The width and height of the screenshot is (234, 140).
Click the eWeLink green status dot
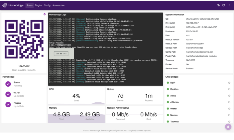coord(168,102)
